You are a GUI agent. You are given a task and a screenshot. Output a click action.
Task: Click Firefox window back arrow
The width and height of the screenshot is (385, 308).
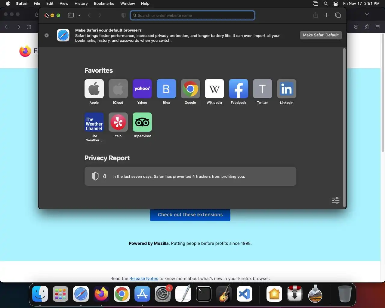point(7,27)
